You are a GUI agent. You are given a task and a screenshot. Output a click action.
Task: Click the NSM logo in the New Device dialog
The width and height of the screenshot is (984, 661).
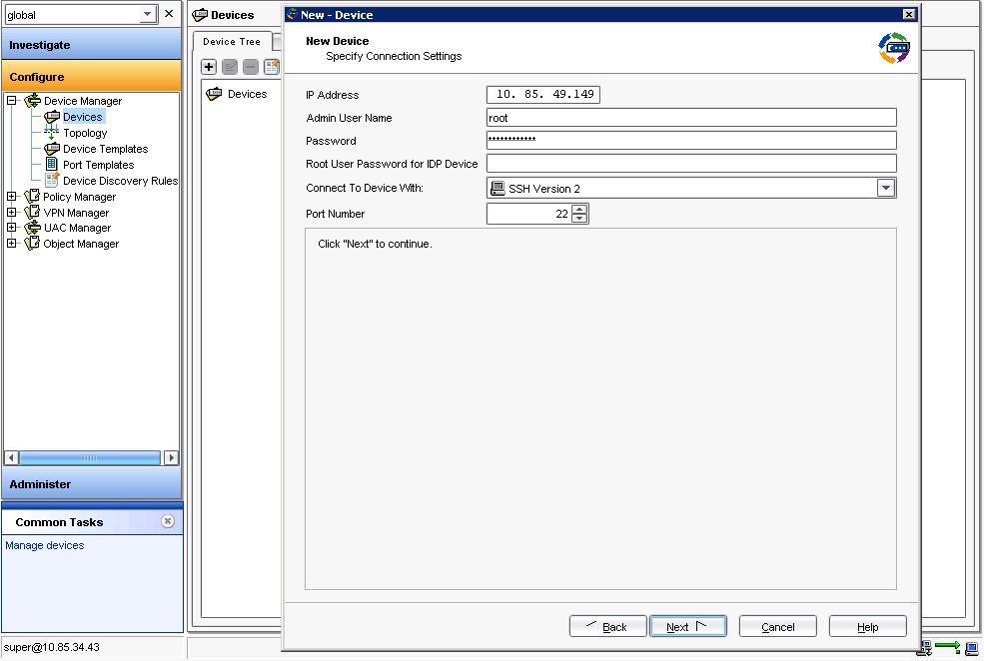click(892, 46)
